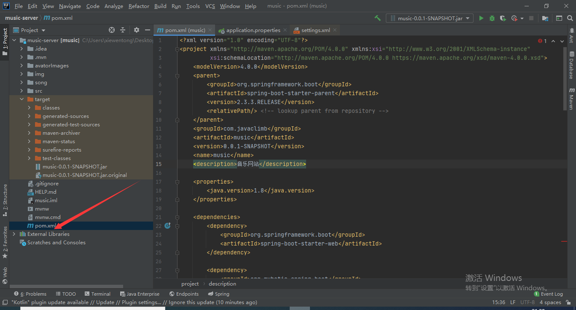Open the Ant tool window
This screenshot has width=576, height=310.
(x=571, y=36)
